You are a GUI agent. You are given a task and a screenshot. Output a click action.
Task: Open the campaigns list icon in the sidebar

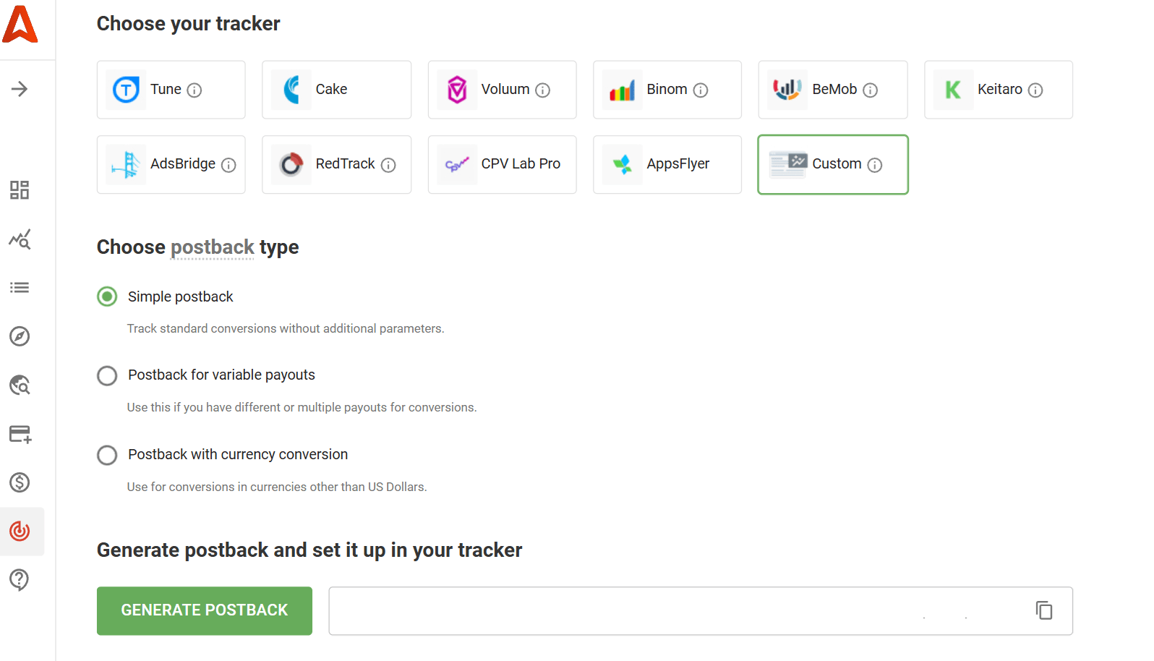pyautogui.click(x=19, y=287)
